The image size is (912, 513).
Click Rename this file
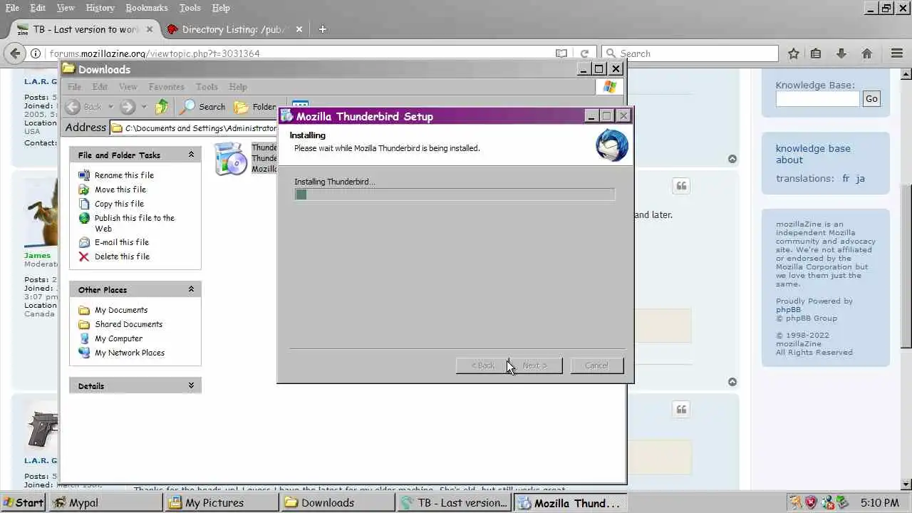[124, 175]
